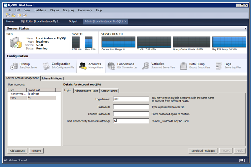Switch to the Home tab

pos(10,21)
